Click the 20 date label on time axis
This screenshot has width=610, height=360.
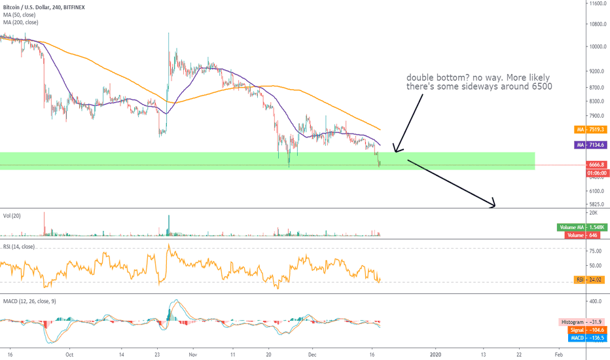(268, 355)
